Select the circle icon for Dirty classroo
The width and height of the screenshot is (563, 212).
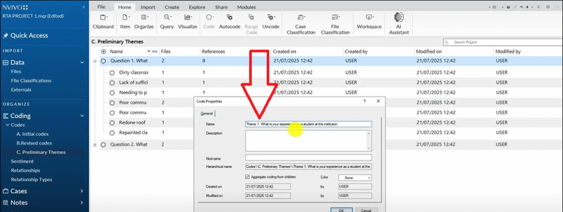coord(112,72)
